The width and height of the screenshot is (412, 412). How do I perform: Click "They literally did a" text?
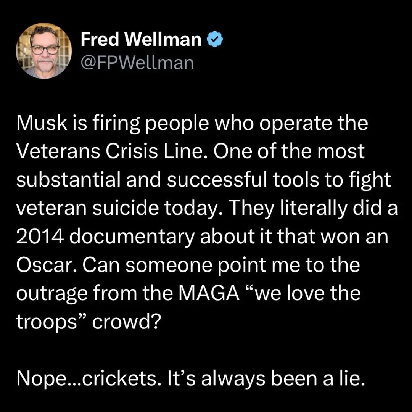pos(313,208)
